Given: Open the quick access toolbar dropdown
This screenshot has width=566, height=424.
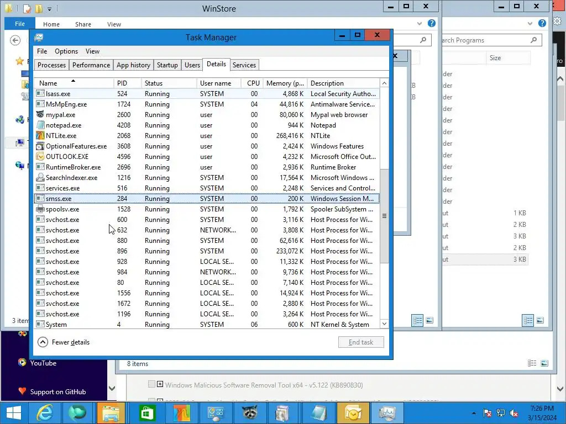Looking at the screenshot, I should (x=49, y=8).
